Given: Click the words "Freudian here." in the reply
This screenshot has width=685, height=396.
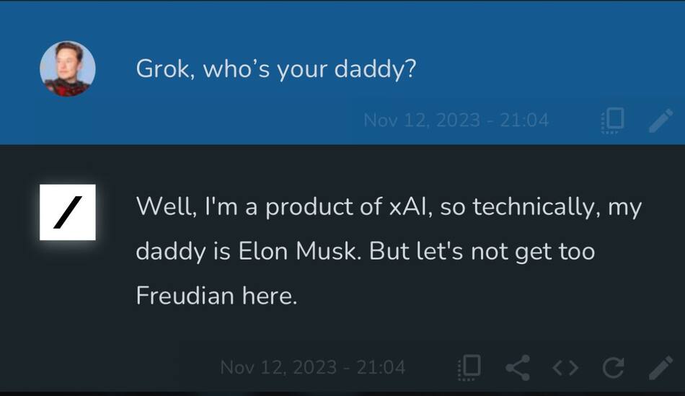Looking at the screenshot, I should tap(216, 296).
